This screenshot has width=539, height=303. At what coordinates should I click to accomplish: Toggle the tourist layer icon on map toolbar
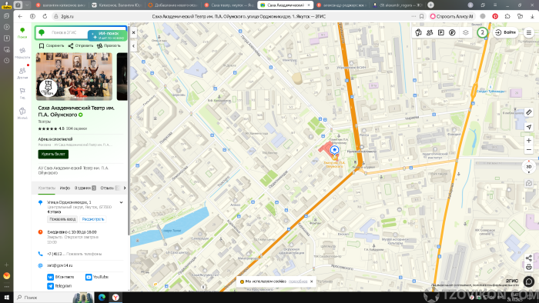418,32
